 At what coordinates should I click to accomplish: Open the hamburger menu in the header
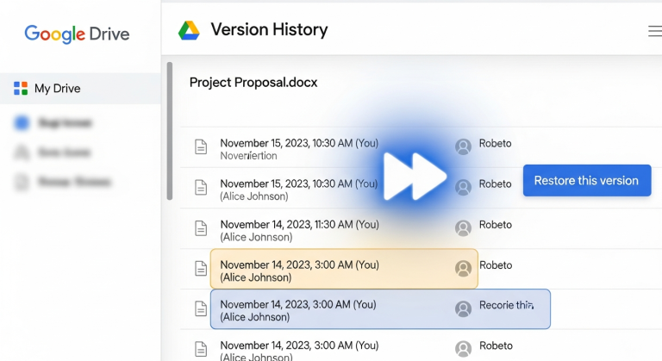click(654, 31)
